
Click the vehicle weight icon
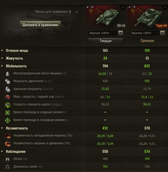7,74
